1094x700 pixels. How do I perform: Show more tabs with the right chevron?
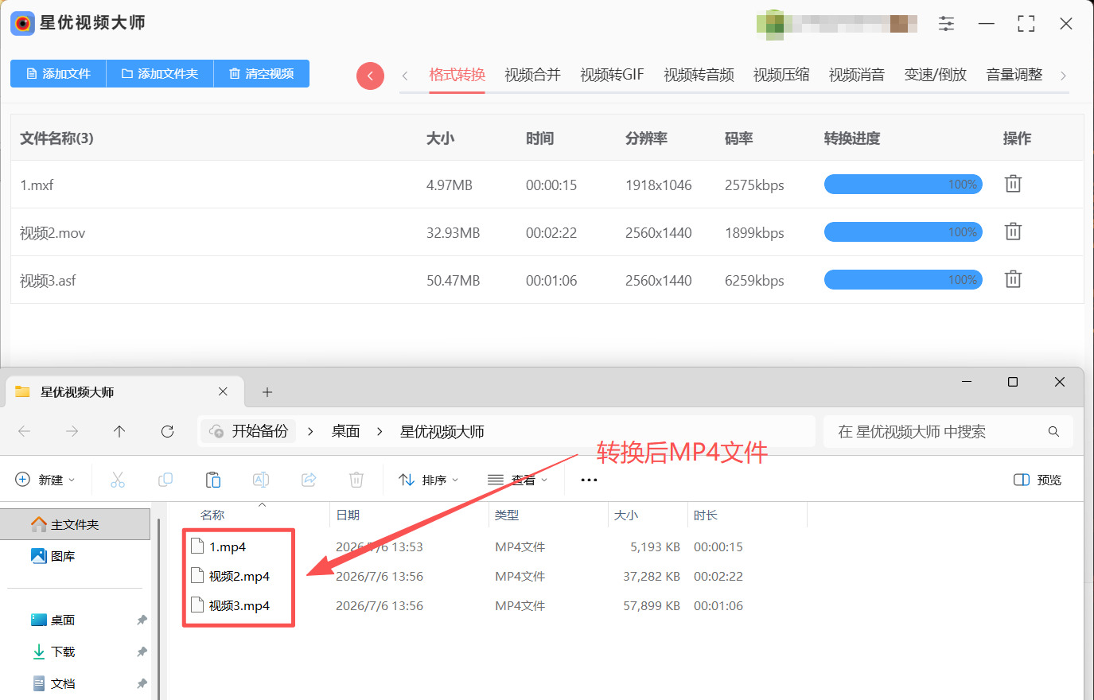[1063, 76]
